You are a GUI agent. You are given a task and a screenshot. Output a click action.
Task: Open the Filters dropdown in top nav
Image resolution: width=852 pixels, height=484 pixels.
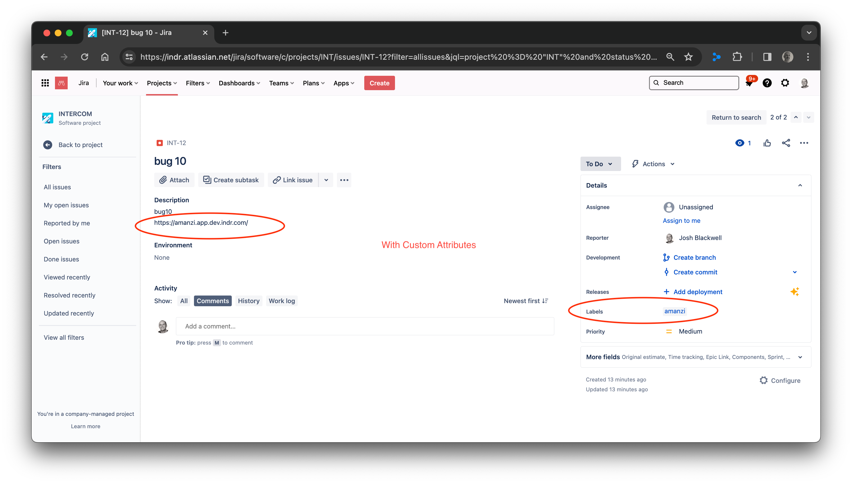(198, 83)
